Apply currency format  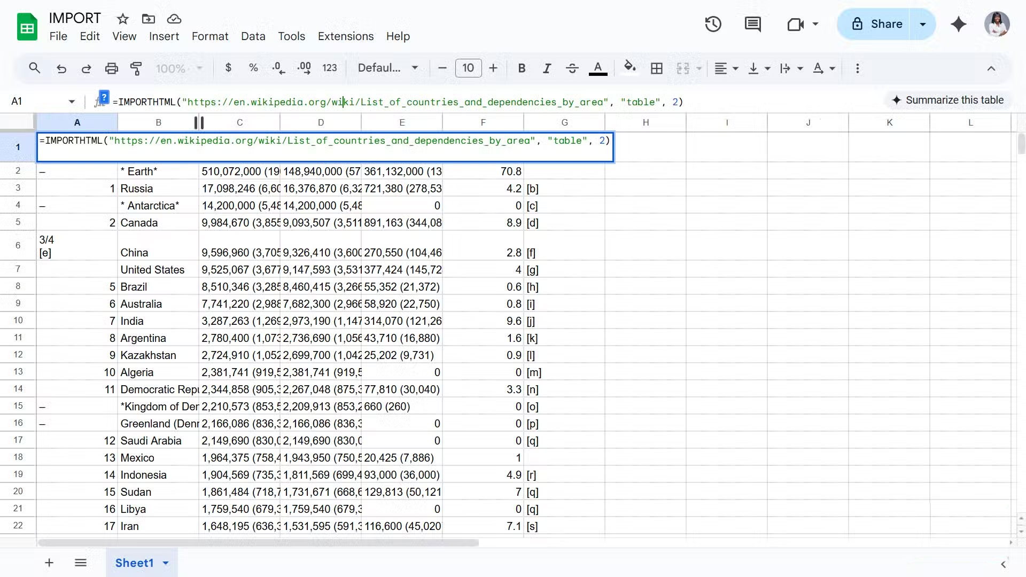tap(229, 68)
